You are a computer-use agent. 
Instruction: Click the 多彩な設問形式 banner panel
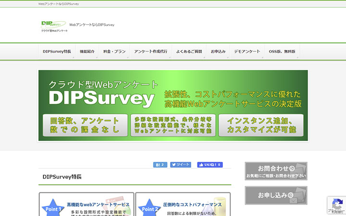[x=173, y=125]
